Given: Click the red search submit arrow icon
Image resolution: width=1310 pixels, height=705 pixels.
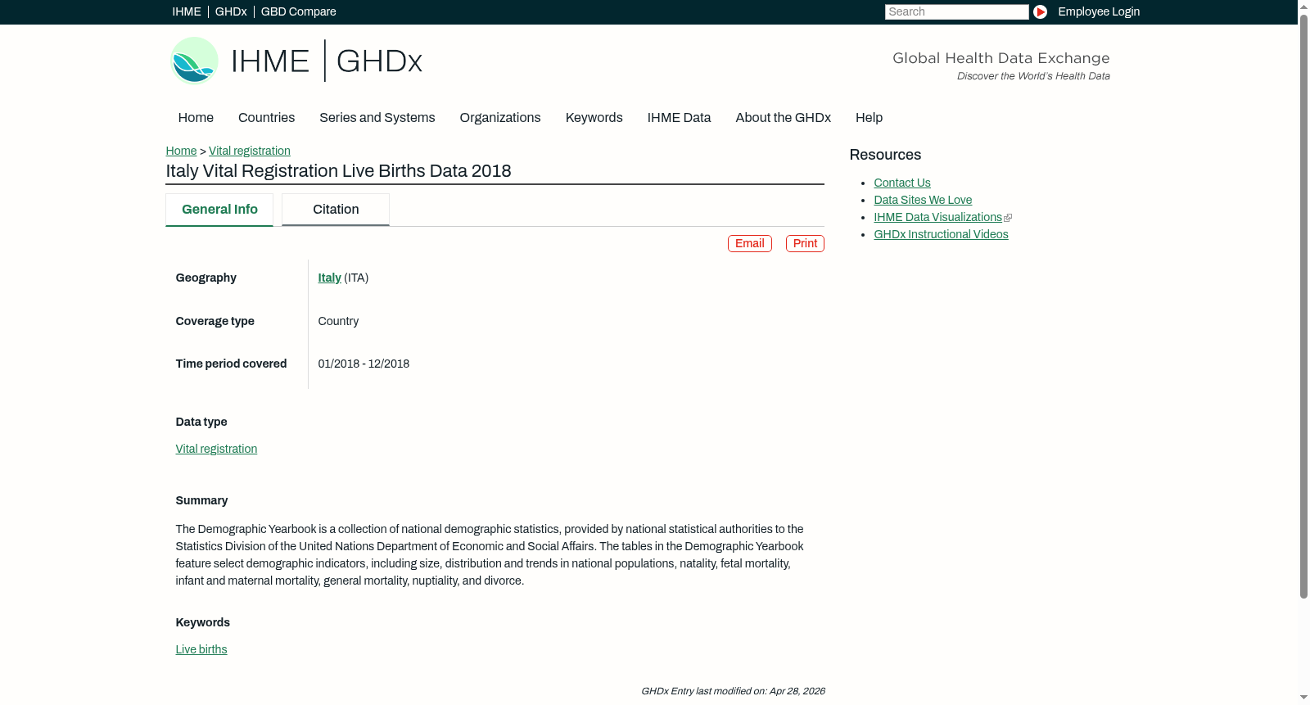Looking at the screenshot, I should tap(1040, 11).
